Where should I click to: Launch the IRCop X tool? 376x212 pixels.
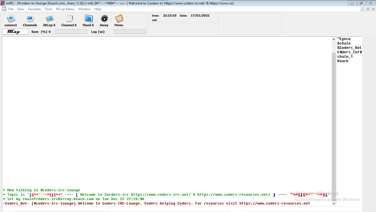click(49, 19)
